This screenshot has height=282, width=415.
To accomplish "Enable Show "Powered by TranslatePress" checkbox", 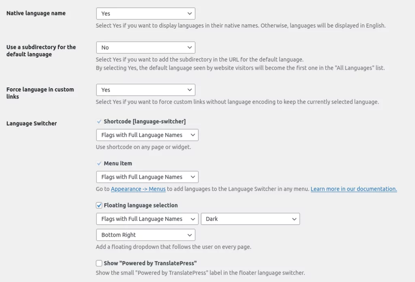I will (x=99, y=263).
